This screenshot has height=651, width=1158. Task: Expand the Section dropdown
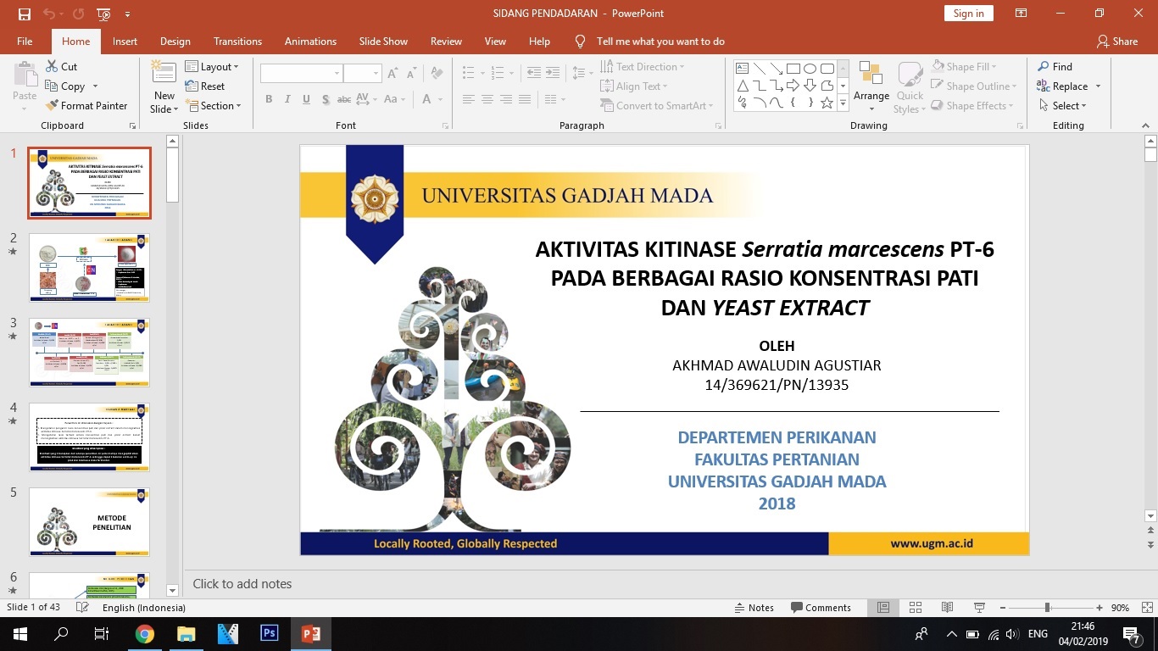point(214,106)
